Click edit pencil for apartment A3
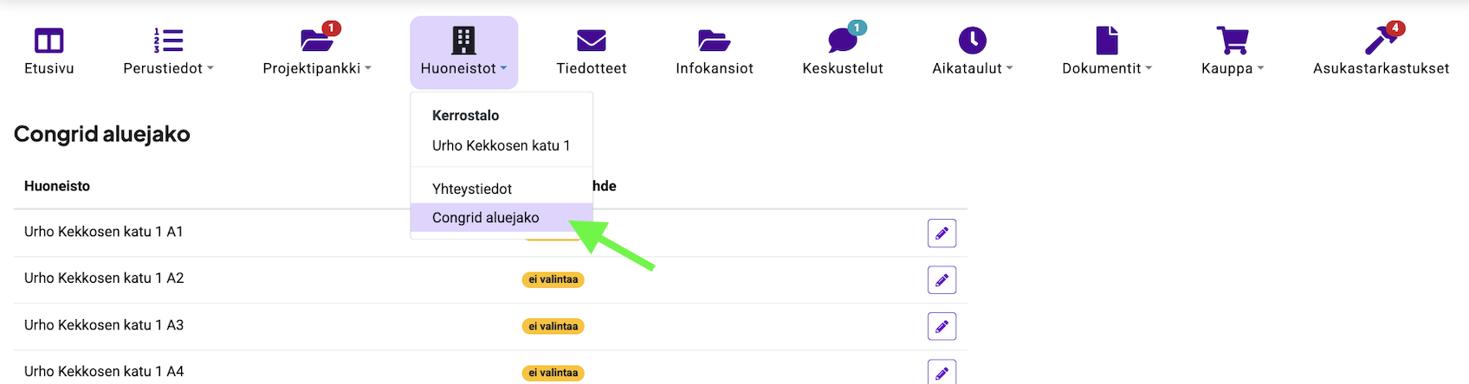The image size is (1469, 384). pos(942,327)
